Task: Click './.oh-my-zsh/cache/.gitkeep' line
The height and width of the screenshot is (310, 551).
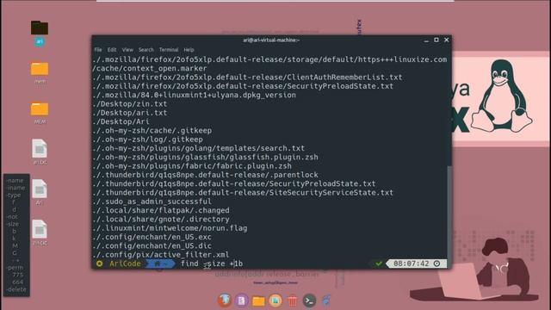Action: [152, 130]
